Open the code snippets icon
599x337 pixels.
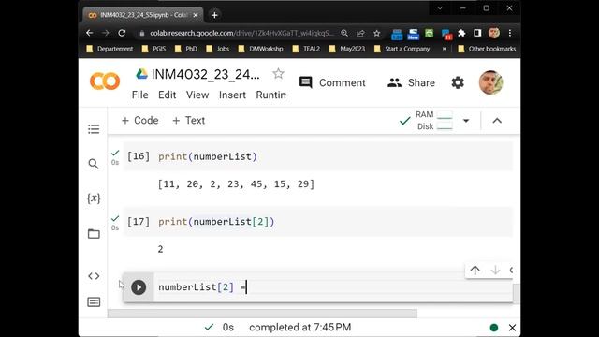pos(94,276)
